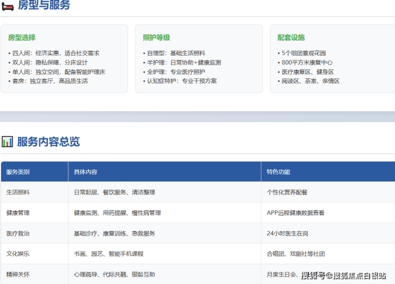Click the 房型与服务 section heading
Screen dimensions: 395x284
click(44, 5)
